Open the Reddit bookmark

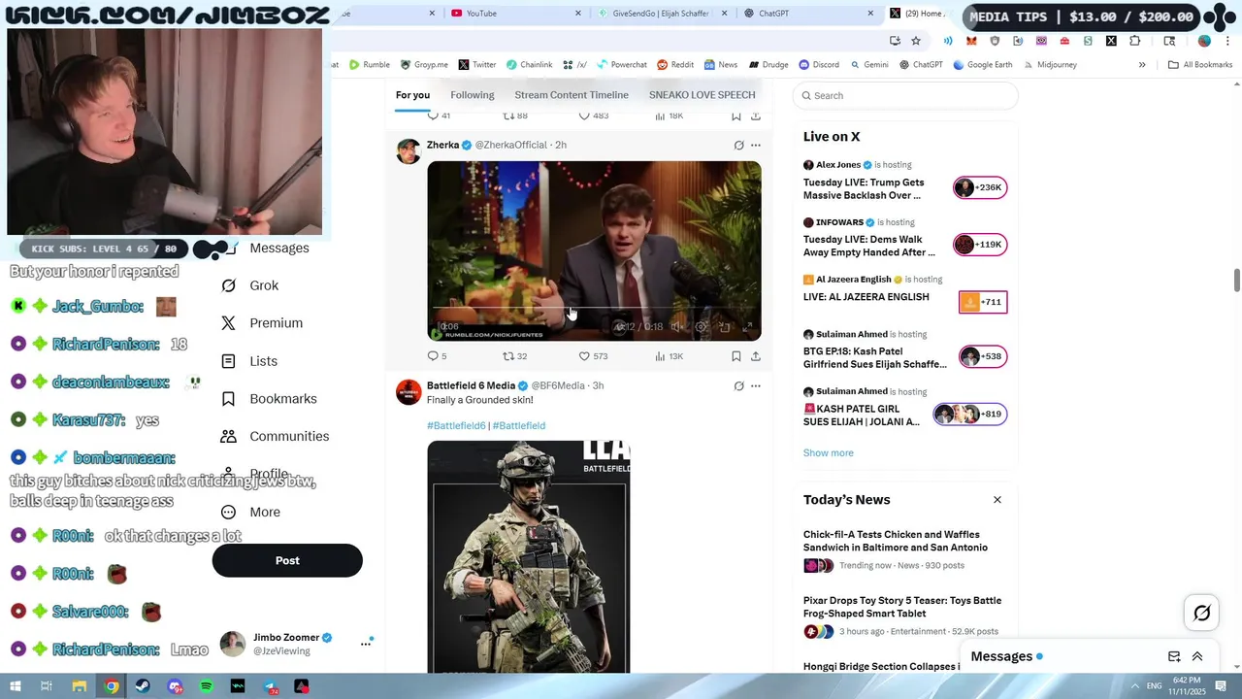675,65
